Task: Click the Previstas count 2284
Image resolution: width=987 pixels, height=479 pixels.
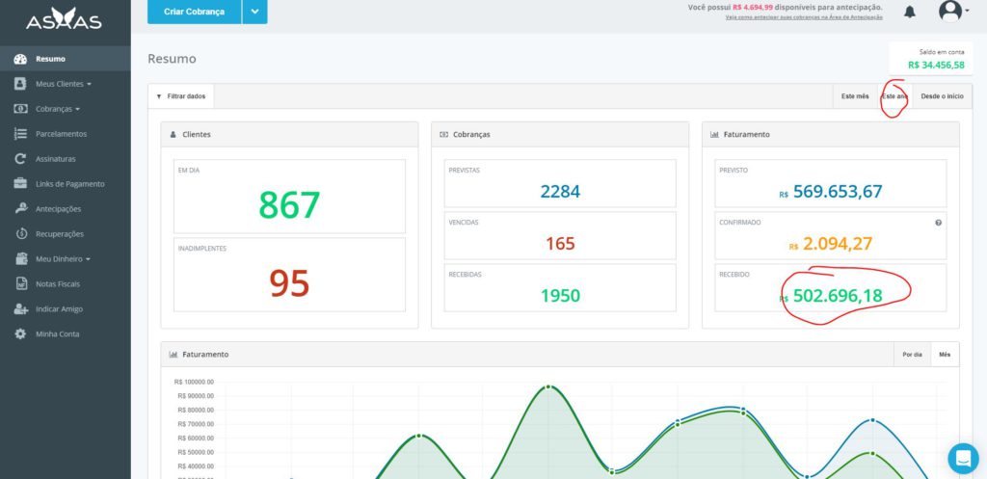Action: point(560,192)
